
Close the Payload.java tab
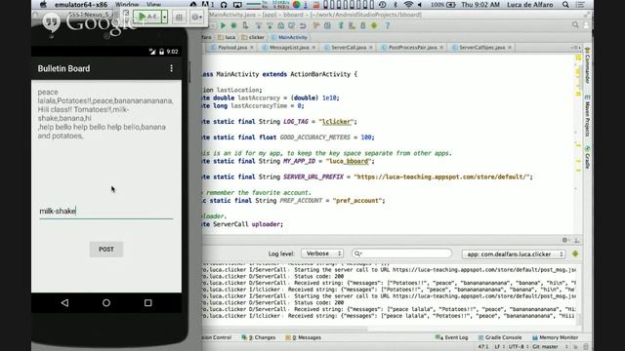[252, 48]
